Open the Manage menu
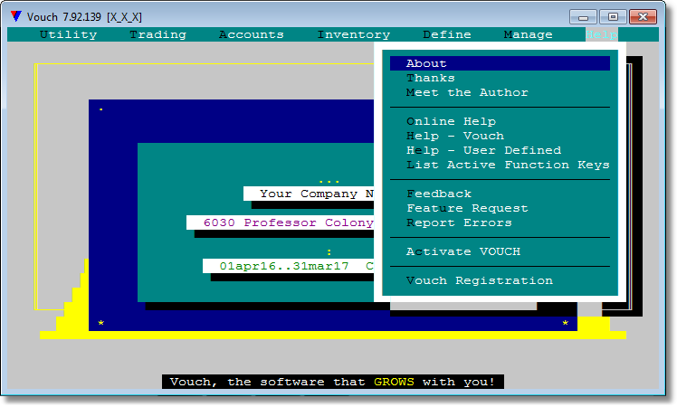 (x=528, y=34)
